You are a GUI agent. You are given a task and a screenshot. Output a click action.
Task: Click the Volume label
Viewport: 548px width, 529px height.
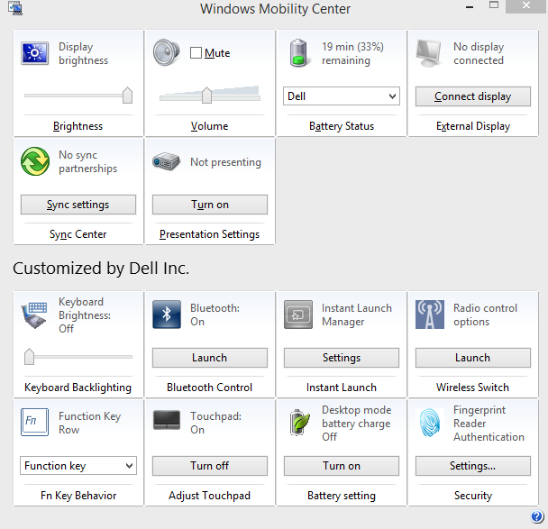210,126
